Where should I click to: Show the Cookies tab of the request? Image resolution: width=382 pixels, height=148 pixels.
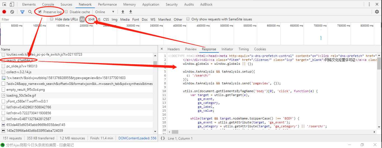(x=260, y=49)
